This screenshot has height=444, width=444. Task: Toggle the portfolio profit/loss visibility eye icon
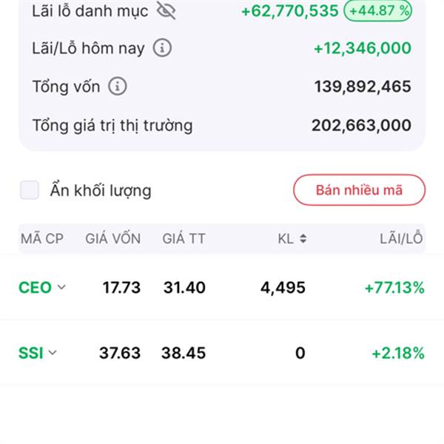click(x=166, y=10)
